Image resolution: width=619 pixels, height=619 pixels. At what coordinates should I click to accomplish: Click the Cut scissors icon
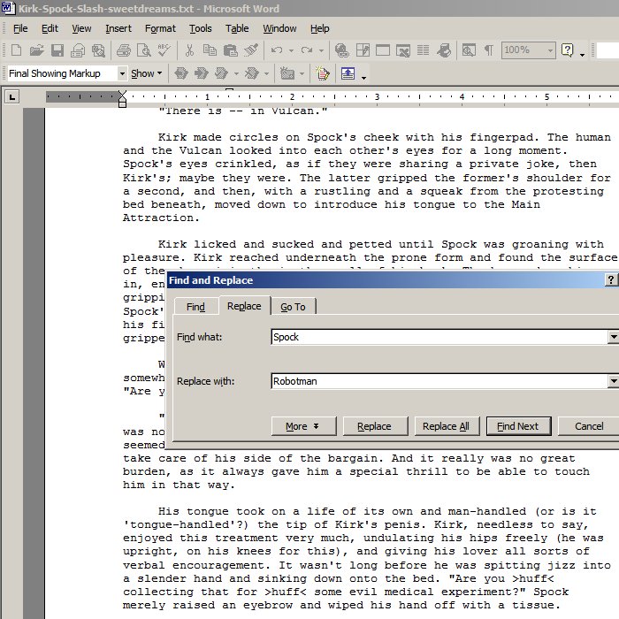pyautogui.click(x=190, y=50)
